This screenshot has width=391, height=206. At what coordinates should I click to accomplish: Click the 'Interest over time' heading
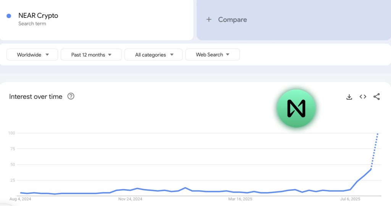tap(36, 97)
